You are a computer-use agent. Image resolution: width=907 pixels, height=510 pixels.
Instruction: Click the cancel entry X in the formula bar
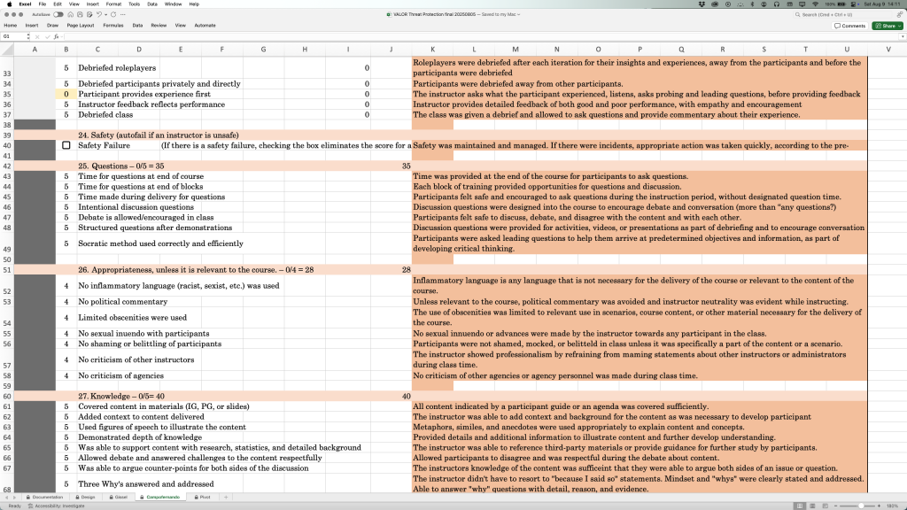pos(37,36)
